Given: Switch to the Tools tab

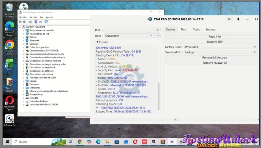Looking at the screenshot, I should tap(196, 29).
